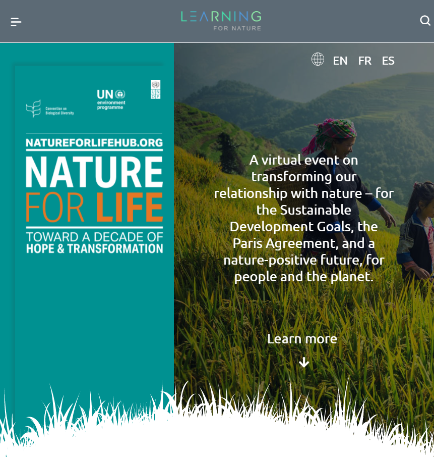Follow the Learn more link
The image size is (434, 457).
pyautogui.click(x=302, y=339)
